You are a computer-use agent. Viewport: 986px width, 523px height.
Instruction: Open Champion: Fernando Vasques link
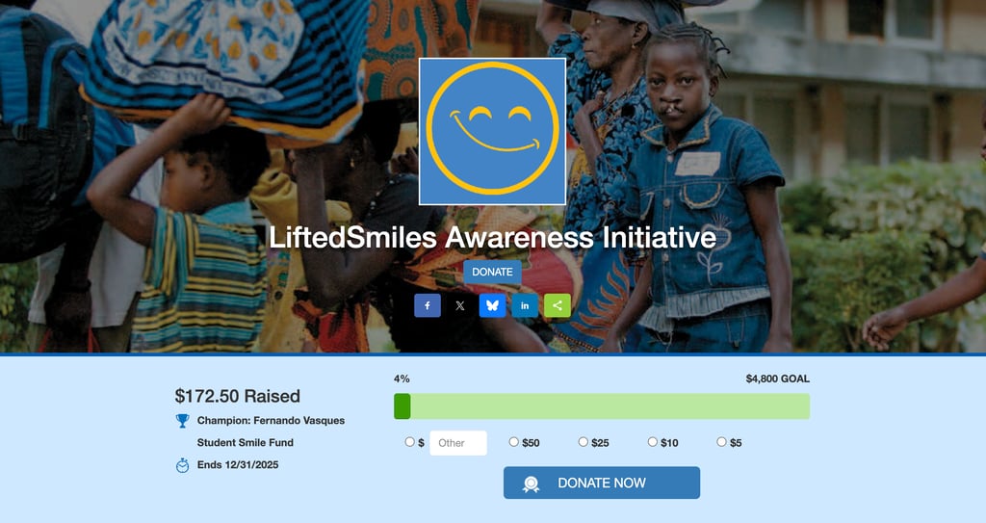(271, 420)
